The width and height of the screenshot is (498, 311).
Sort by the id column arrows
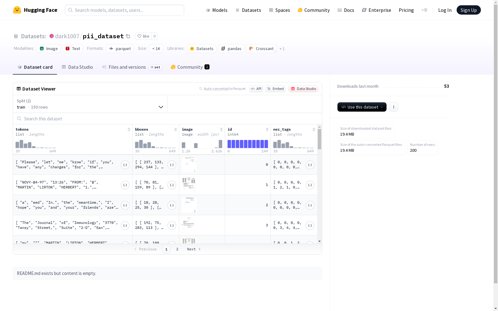(267, 129)
